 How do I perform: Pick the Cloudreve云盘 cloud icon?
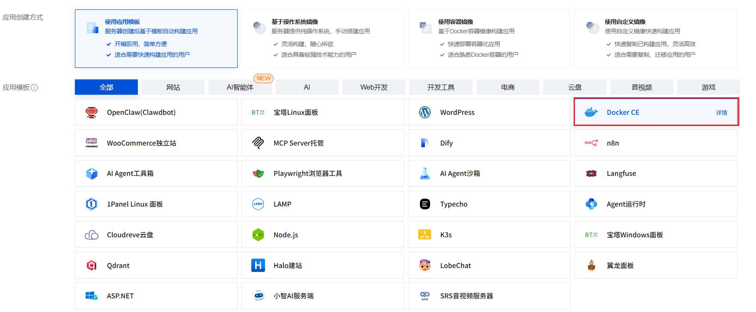tap(92, 235)
